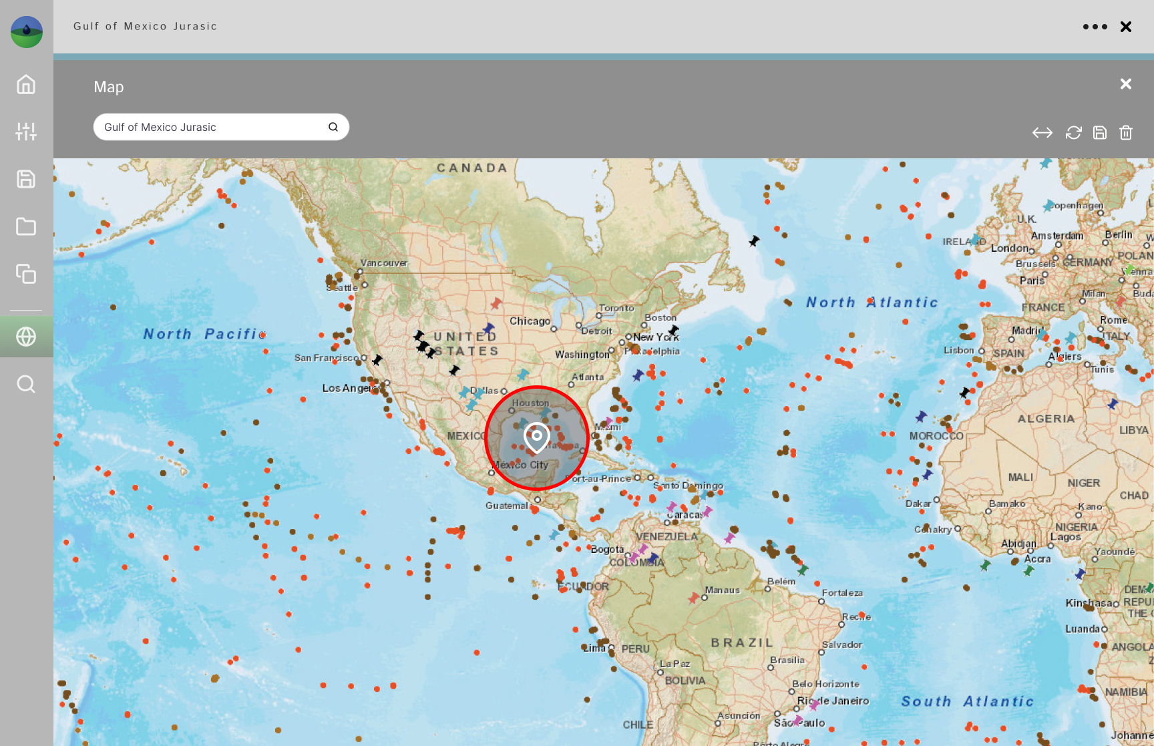
Task: Open the sliders settings icon in sidebar
Action: (26, 132)
